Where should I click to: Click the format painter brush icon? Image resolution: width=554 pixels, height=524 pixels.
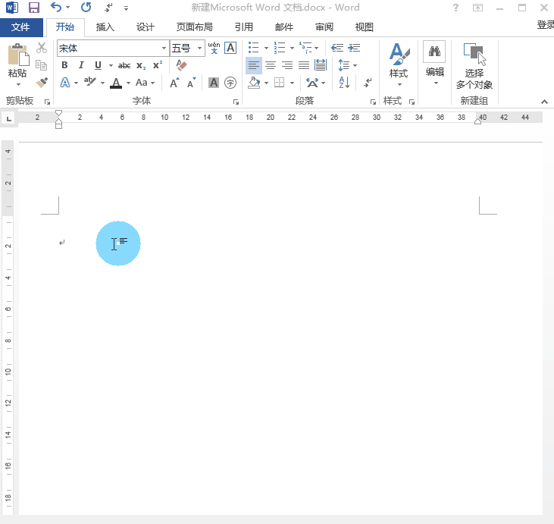coord(42,83)
